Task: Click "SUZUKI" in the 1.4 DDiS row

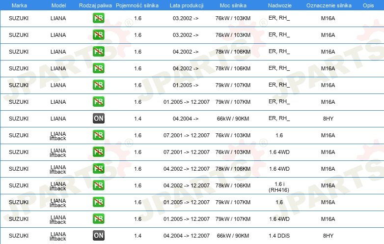Action: (x=19, y=236)
